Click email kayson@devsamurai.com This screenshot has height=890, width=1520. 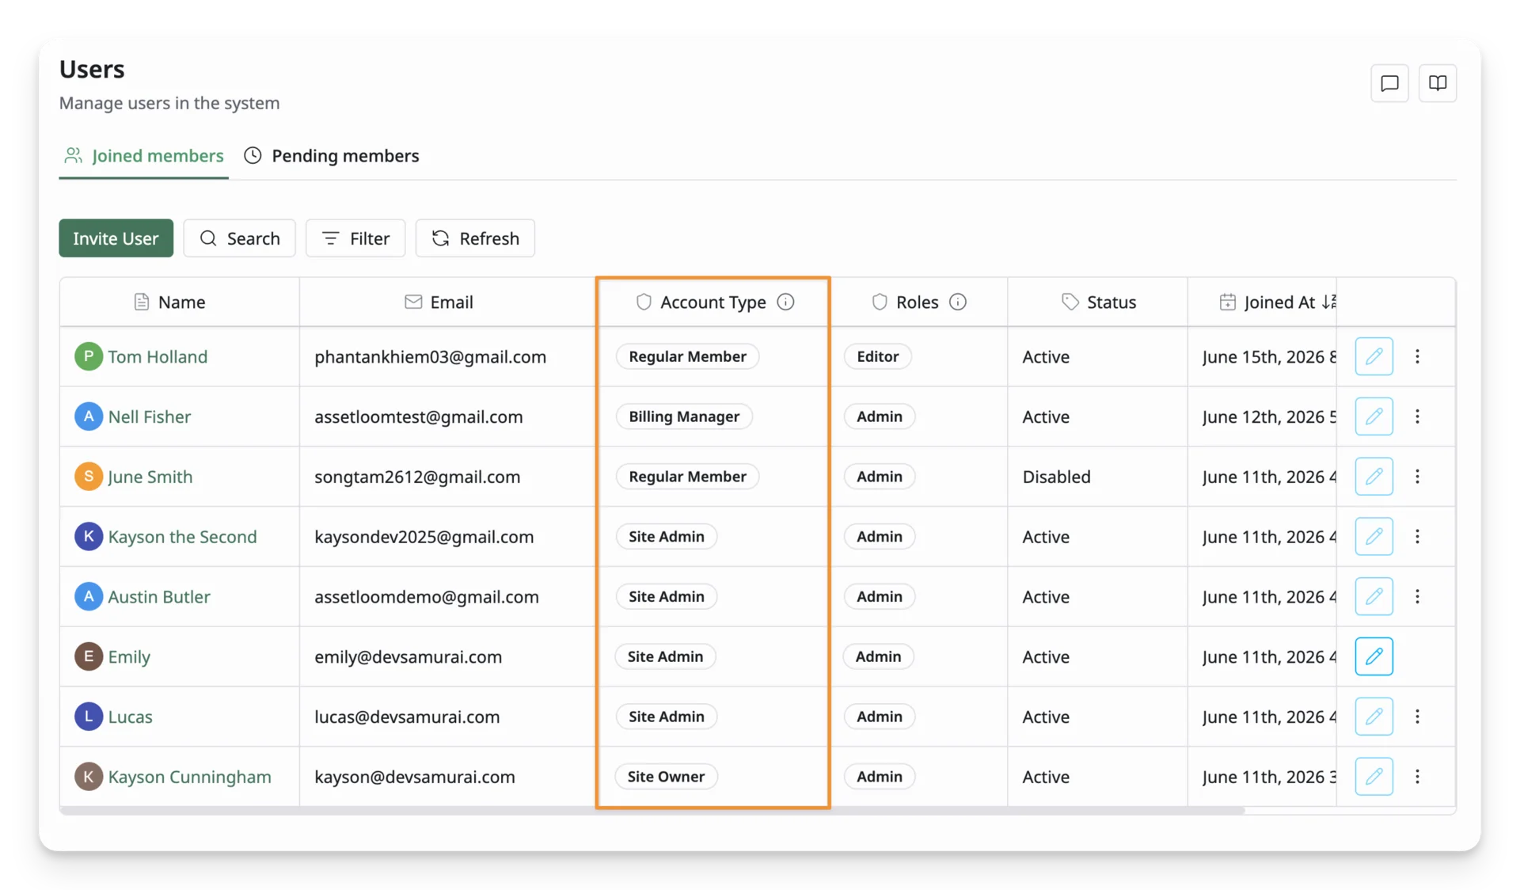pos(414,777)
